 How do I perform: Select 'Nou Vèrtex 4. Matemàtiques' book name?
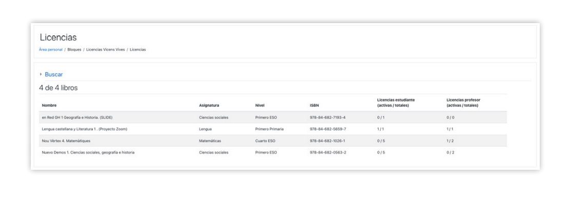(66, 141)
